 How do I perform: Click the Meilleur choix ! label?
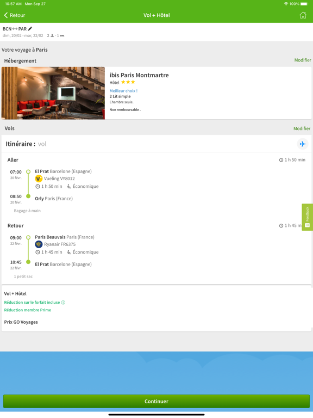[123, 91]
